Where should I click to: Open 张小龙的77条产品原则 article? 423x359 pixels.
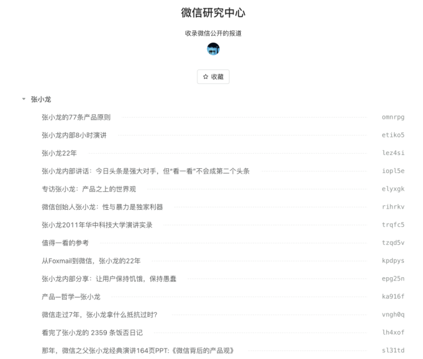pos(76,117)
